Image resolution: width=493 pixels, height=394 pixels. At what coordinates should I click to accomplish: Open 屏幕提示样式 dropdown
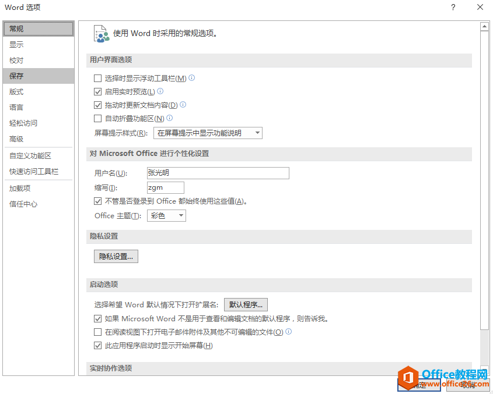click(208, 133)
